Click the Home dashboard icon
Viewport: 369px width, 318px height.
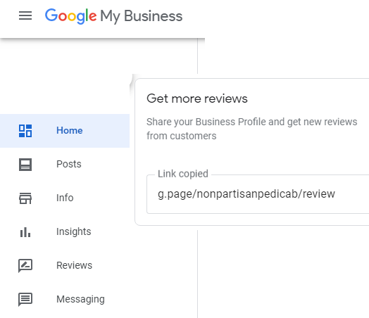(x=25, y=131)
